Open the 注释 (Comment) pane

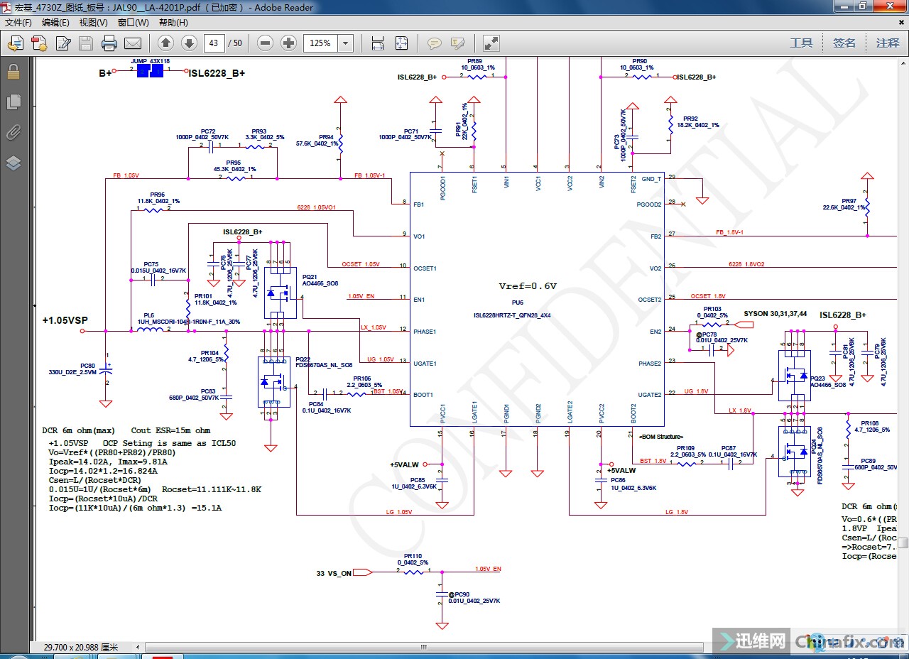coord(888,43)
